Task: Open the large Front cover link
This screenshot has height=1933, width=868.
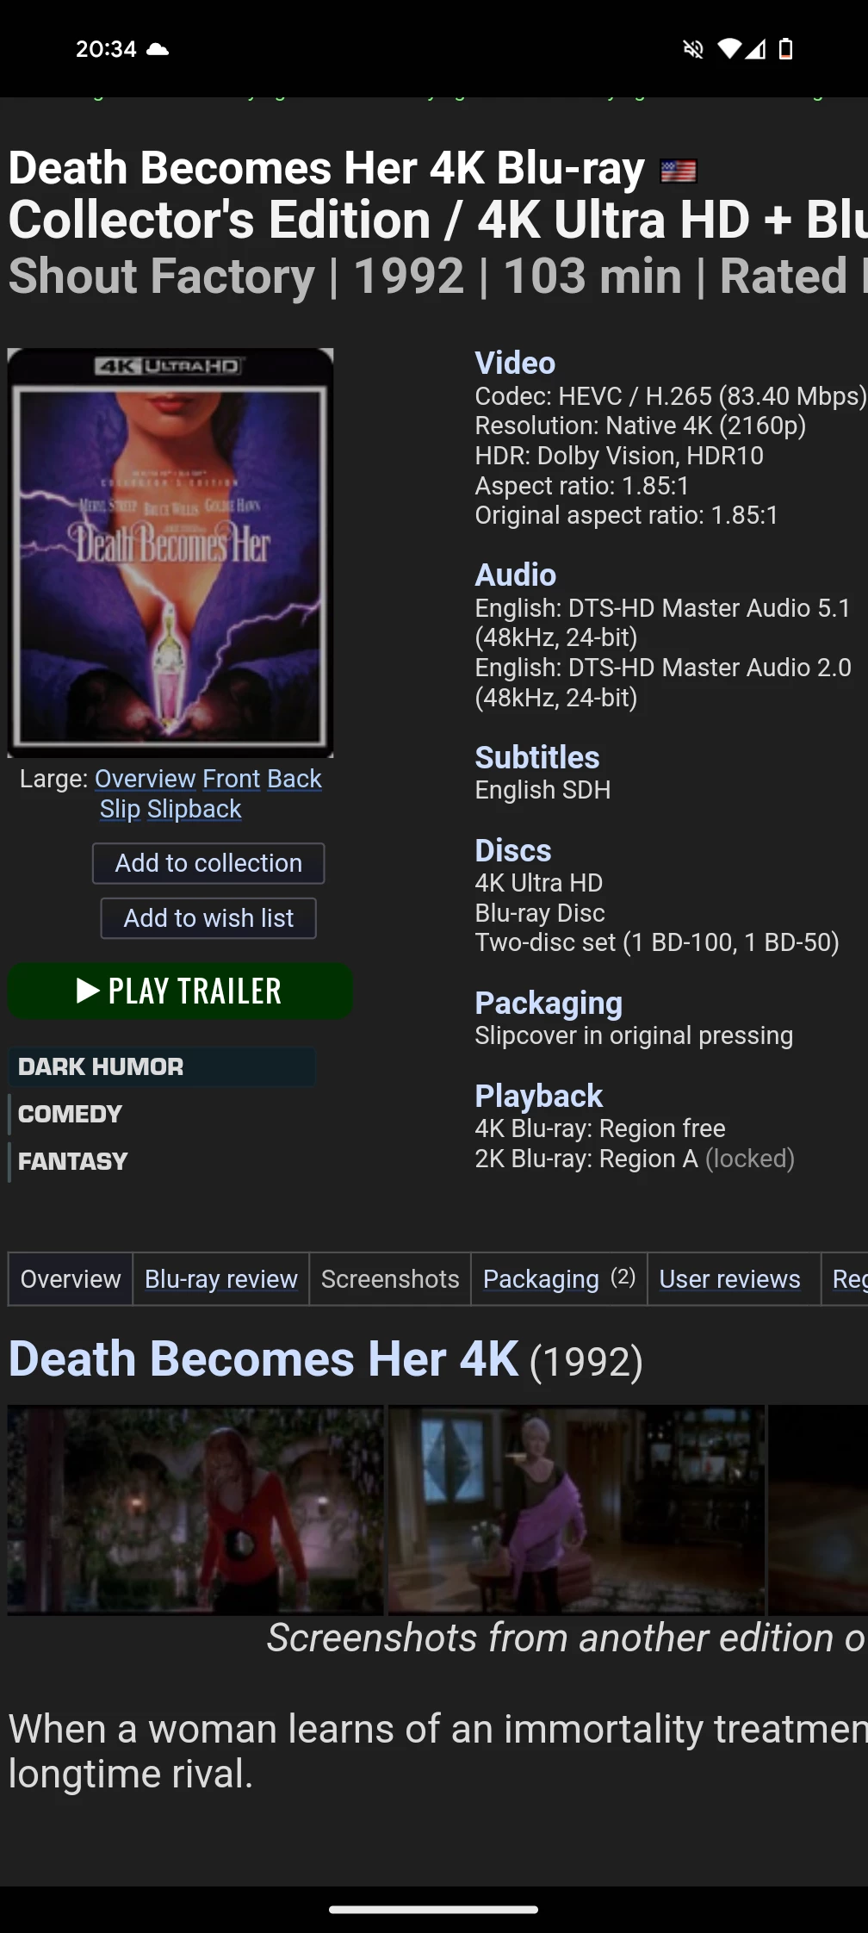Action: pyautogui.click(x=232, y=779)
